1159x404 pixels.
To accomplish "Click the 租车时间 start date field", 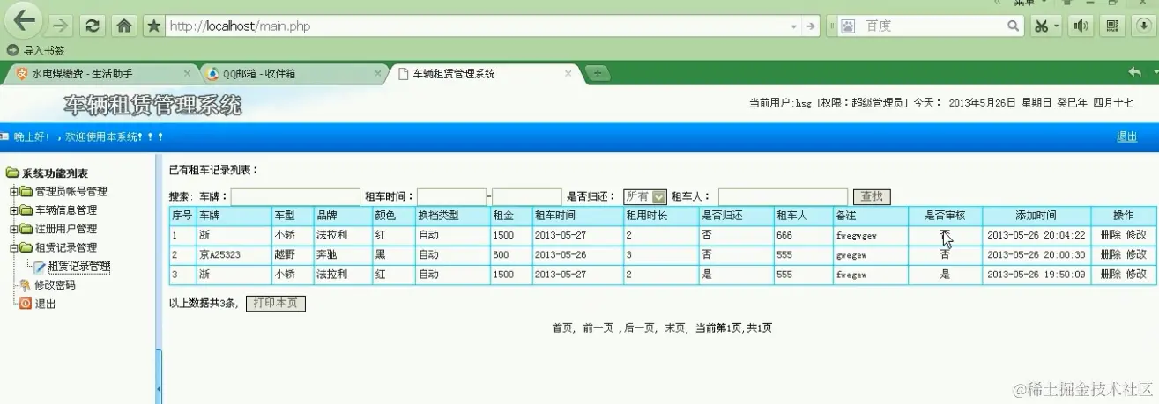I will pyautogui.click(x=452, y=196).
